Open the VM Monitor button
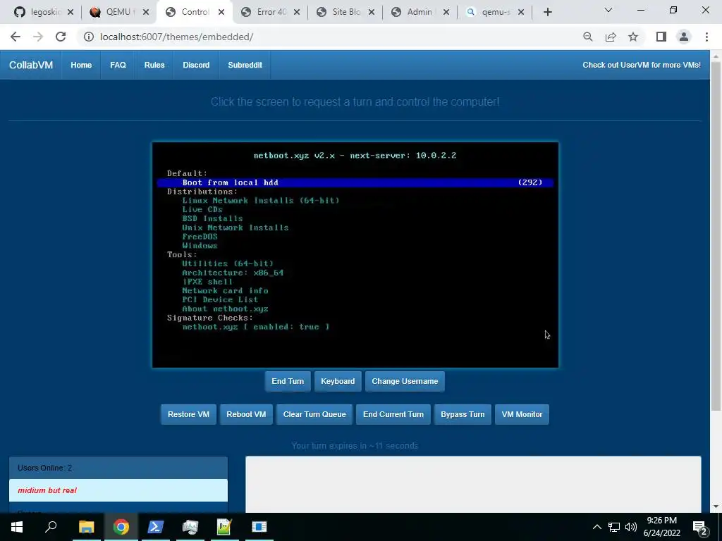 pos(522,414)
